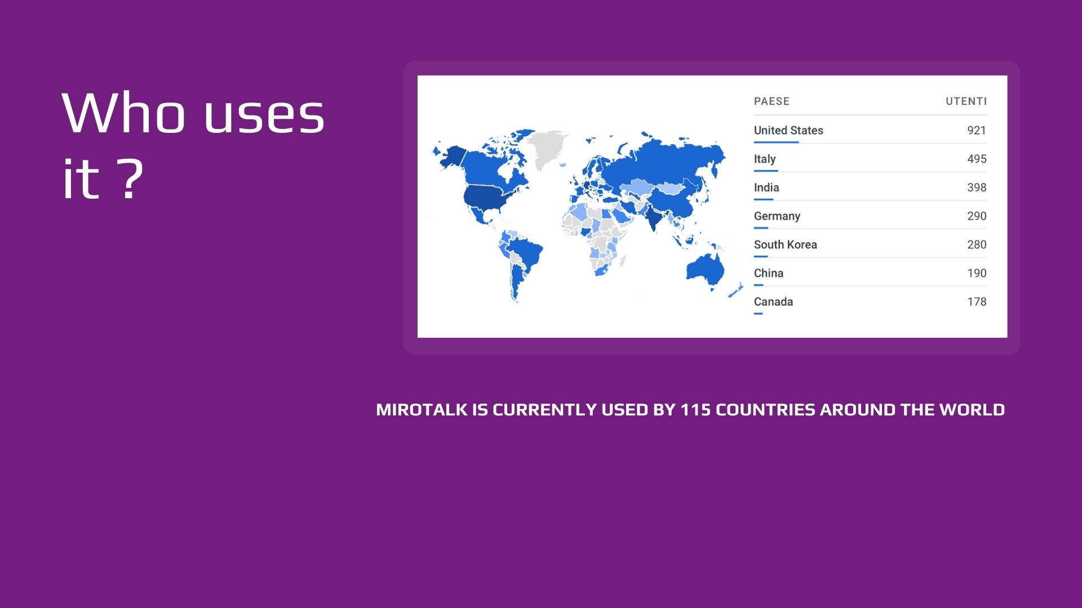Click the MiroTalk 115 countries caption
The height and width of the screenshot is (608, 1082).
coord(690,409)
